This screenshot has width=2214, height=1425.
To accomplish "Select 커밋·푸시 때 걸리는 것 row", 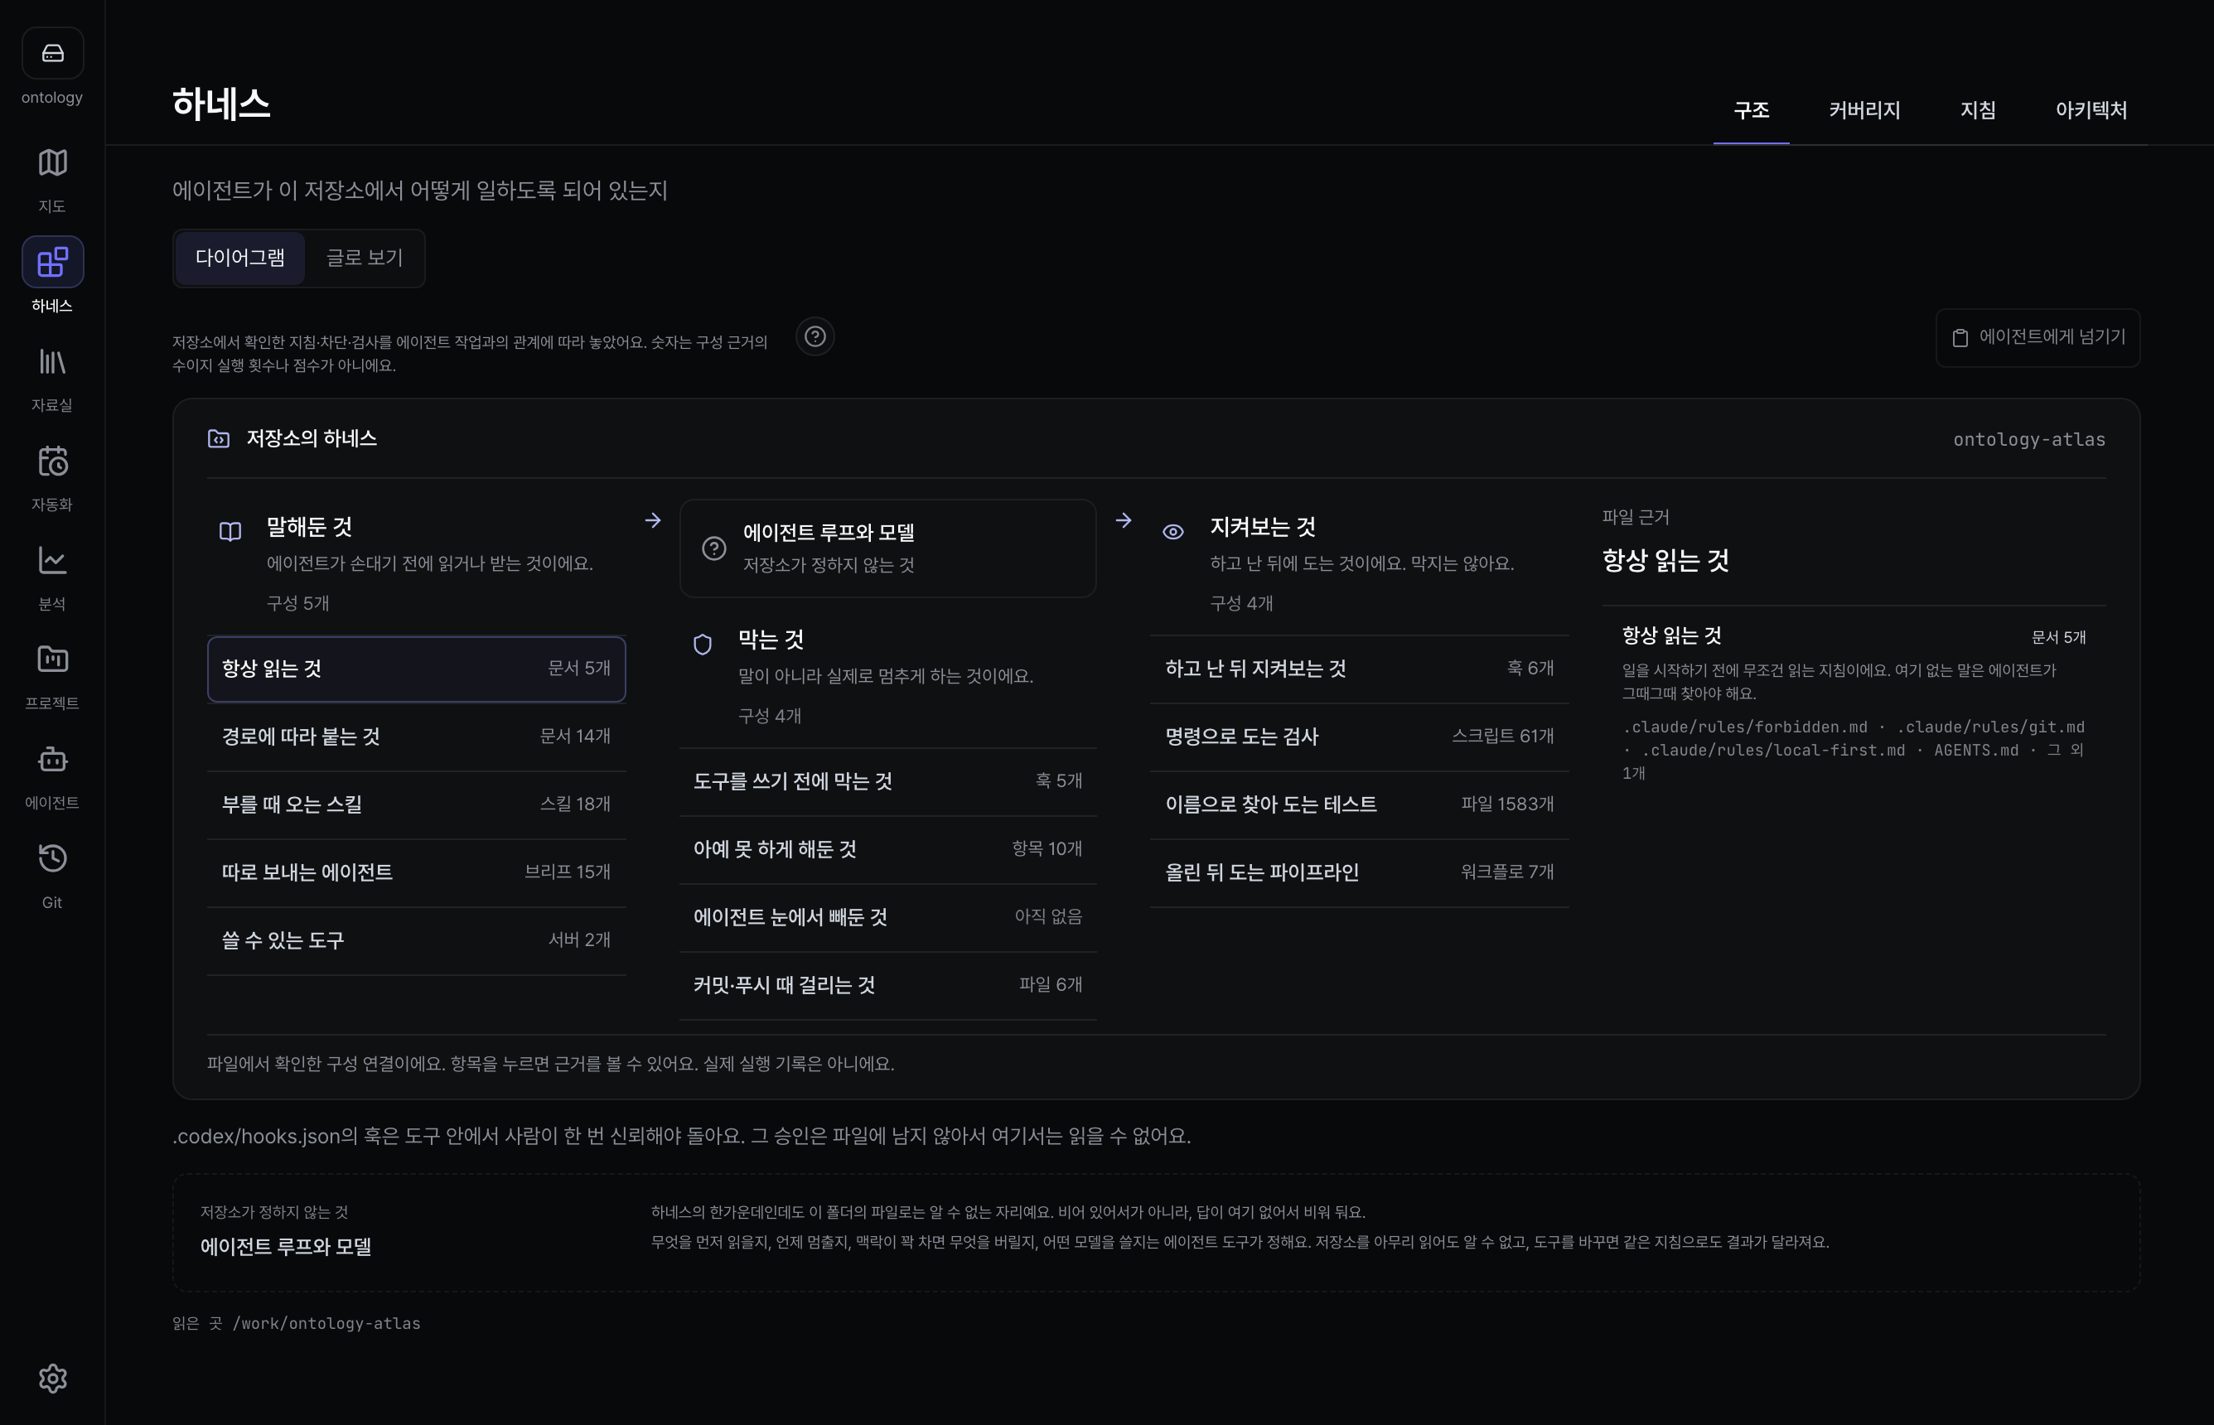I will (x=888, y=985).
